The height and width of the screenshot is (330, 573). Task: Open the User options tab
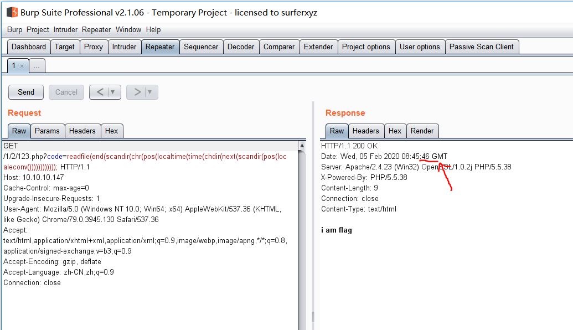tap(420, 47)
